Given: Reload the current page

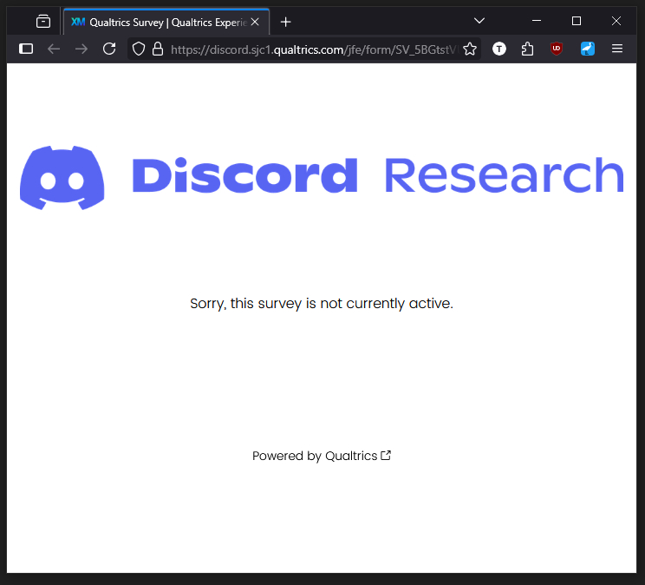Looking at the screenshot, I should tap(109, 49).
